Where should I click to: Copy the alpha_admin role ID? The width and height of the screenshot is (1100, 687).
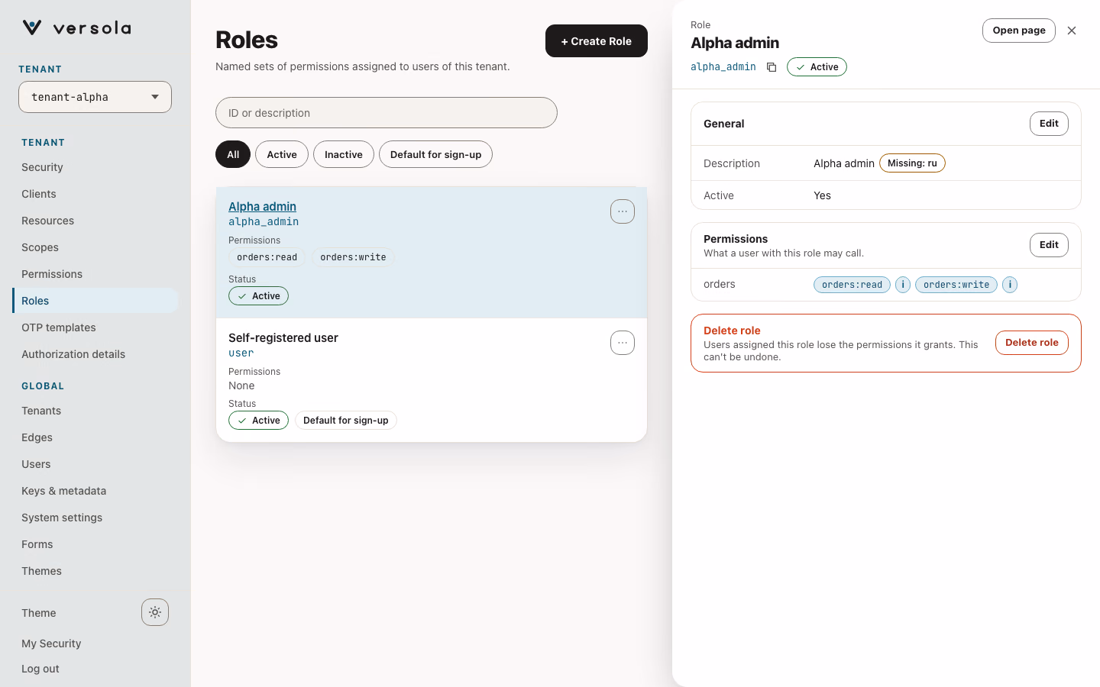tap(772, 67)
